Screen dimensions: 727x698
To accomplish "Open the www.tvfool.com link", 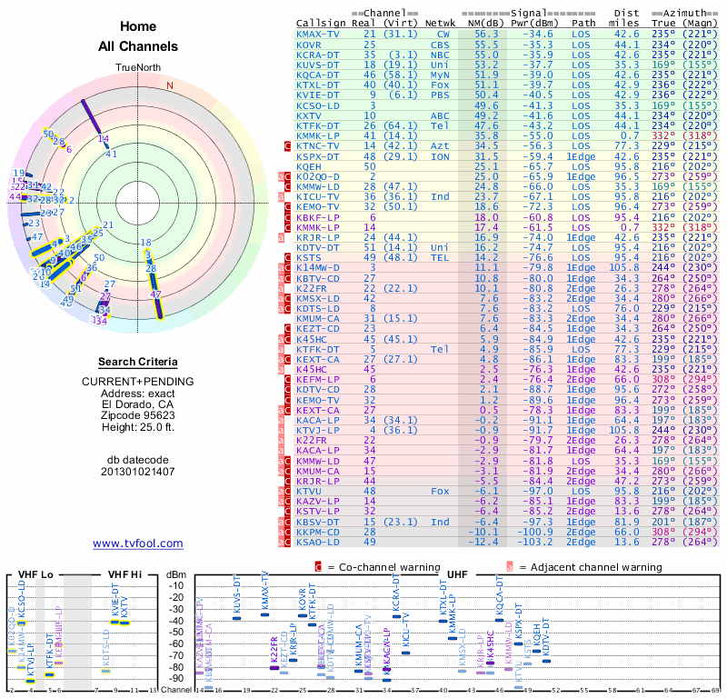I will tap(138, 543).
